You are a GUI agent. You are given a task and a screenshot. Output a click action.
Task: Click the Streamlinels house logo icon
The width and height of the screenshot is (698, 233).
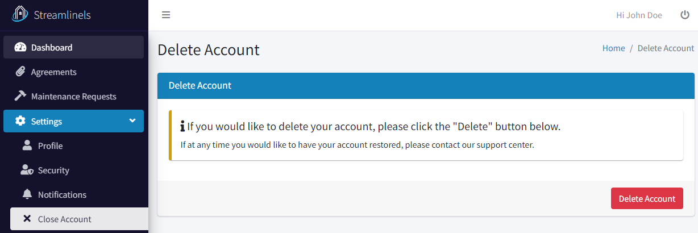click(20, 14)
